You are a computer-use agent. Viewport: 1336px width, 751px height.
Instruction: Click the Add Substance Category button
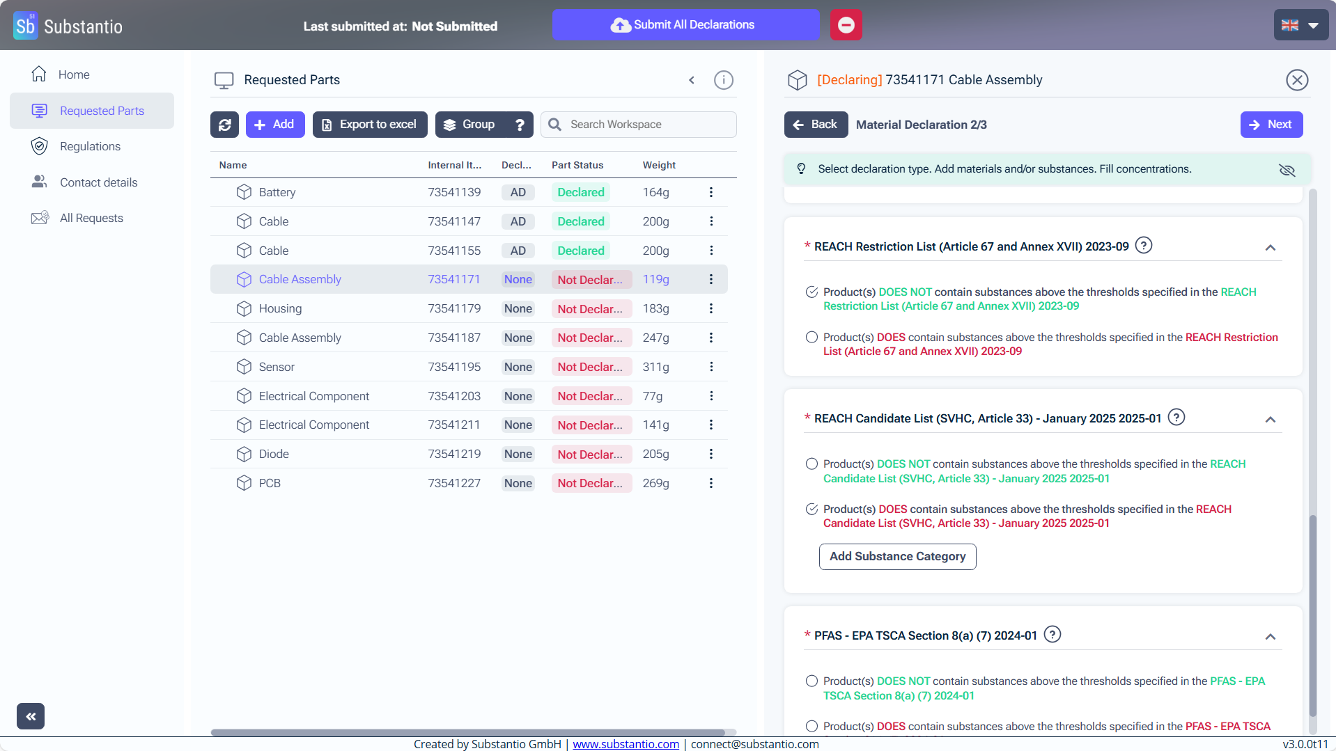[897, 557]
